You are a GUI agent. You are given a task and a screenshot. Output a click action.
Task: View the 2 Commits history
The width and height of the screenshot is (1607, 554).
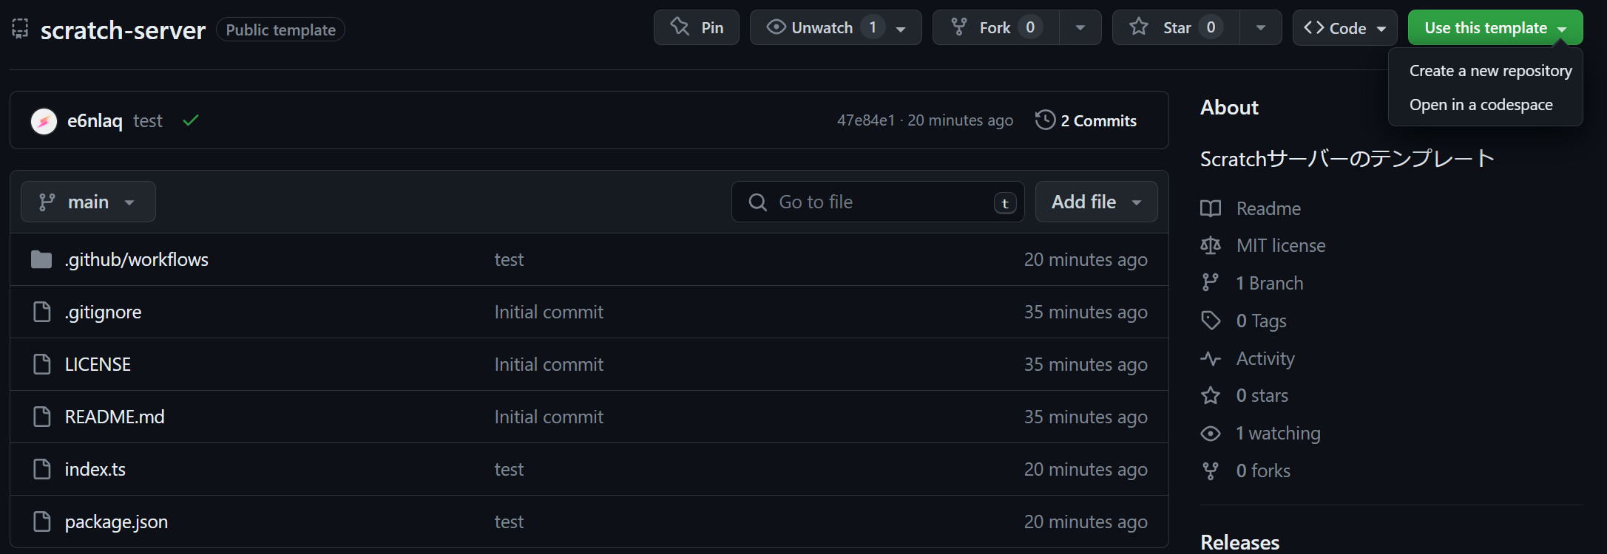[x=1086, y=120]
